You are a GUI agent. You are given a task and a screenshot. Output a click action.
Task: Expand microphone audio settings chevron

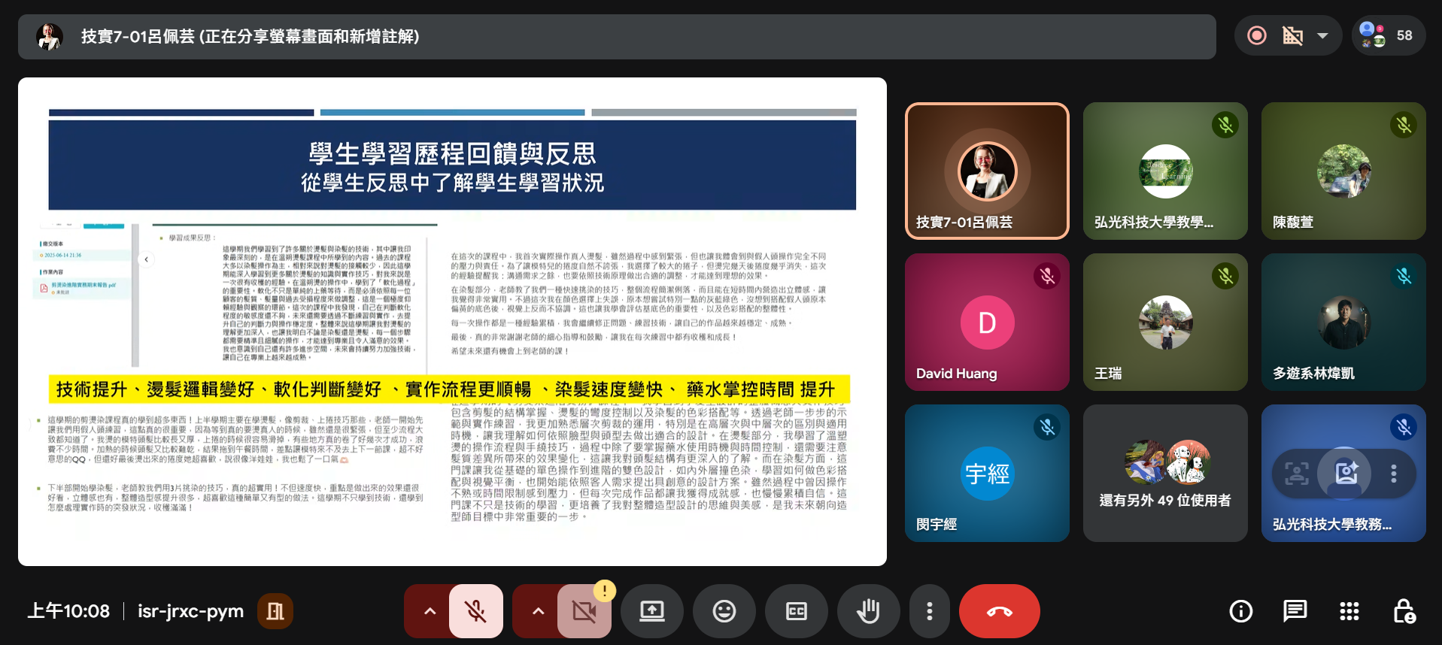pyautogui.click(x=430, y=611)
